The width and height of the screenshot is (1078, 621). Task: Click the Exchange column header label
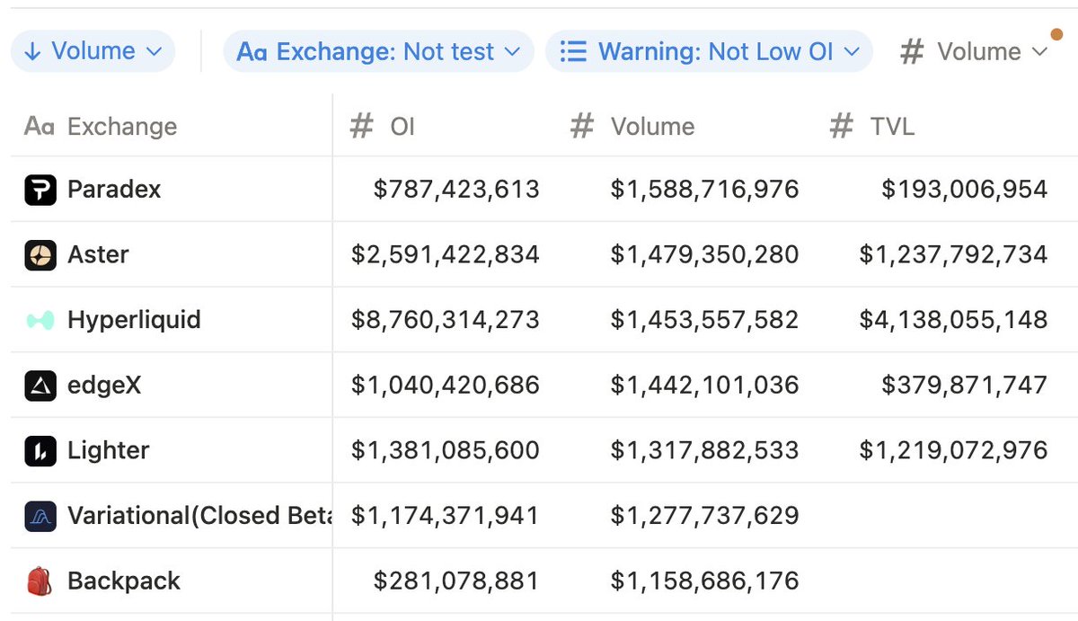click(122, 127)
